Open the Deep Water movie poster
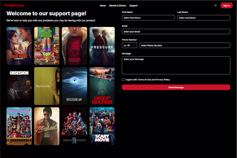 (x=102, y=86)
